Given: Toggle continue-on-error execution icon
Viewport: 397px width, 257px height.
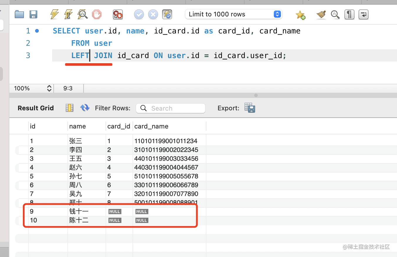Looking at the screenshot, I should 118,14.
